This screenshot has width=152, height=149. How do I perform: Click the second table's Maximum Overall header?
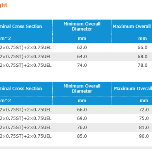[x=133, y=89]
